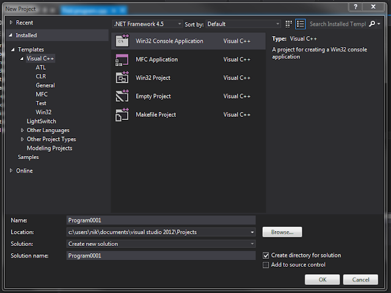Viewport: 391px width, 293px height.
Task: Confirm with the OK button
Action: pos(322,280)
